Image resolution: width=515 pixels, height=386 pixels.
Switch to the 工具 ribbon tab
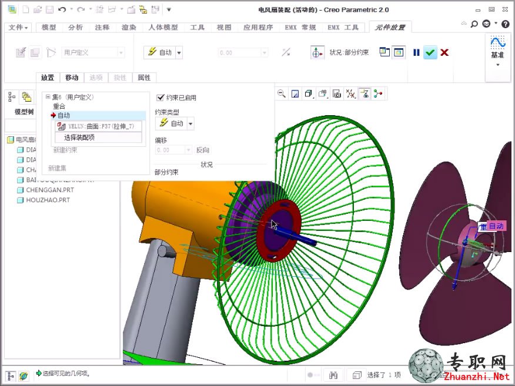tap(197, 27)
